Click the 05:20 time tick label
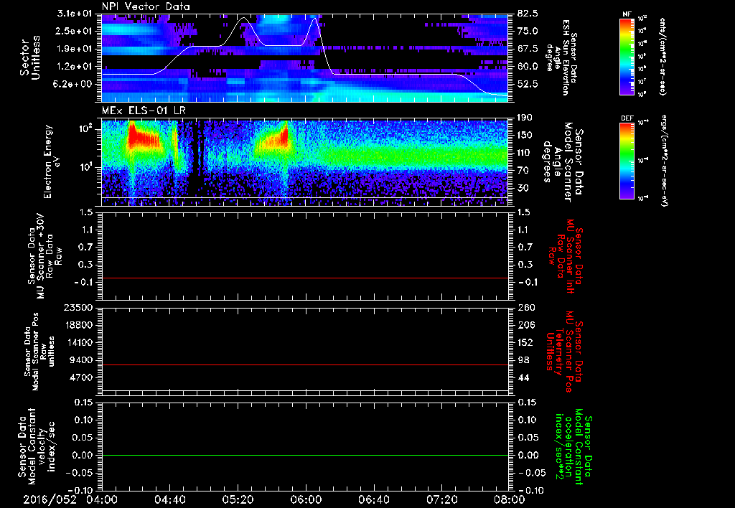The width and height of the screenshot is (735, 508). click(x=238, y=499)
